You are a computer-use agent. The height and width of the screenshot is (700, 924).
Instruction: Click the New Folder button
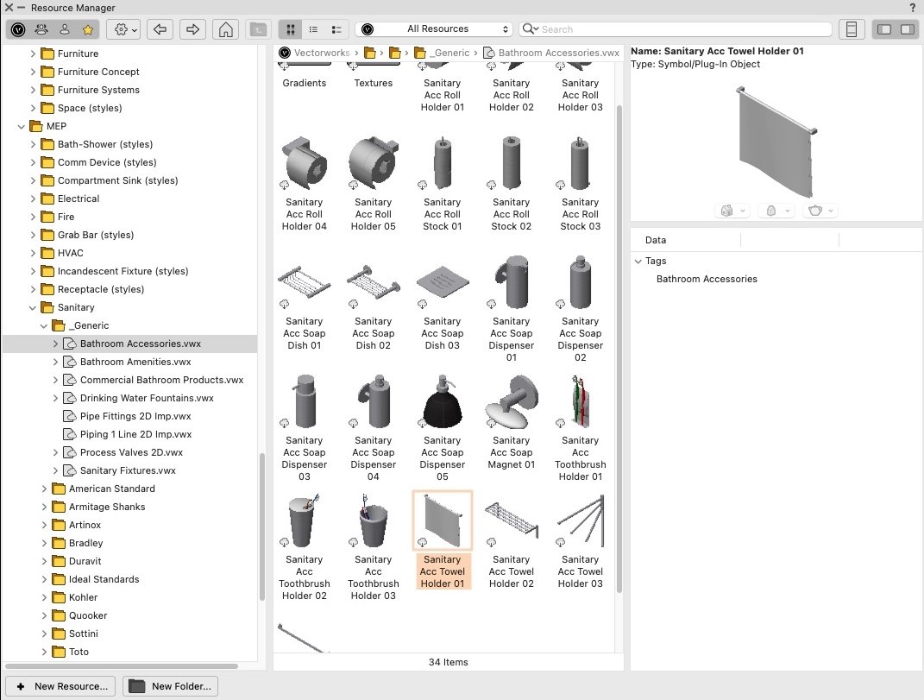(x=171, y=686)
